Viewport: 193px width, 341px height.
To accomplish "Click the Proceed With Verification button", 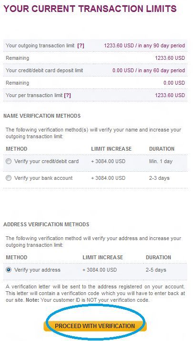I will (x=95, y=326).
